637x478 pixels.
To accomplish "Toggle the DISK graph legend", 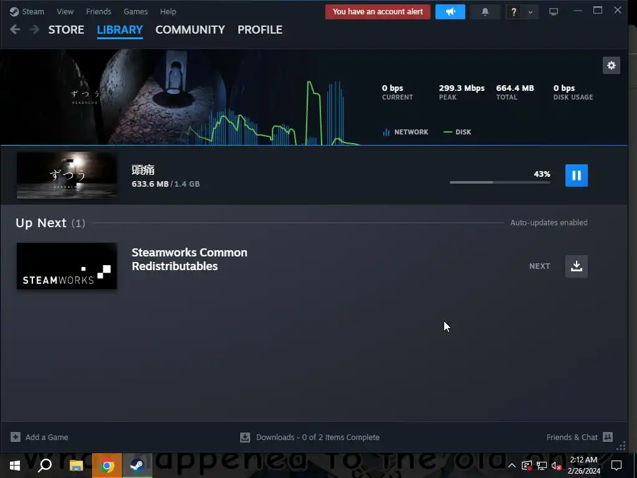I will point(457,132).
